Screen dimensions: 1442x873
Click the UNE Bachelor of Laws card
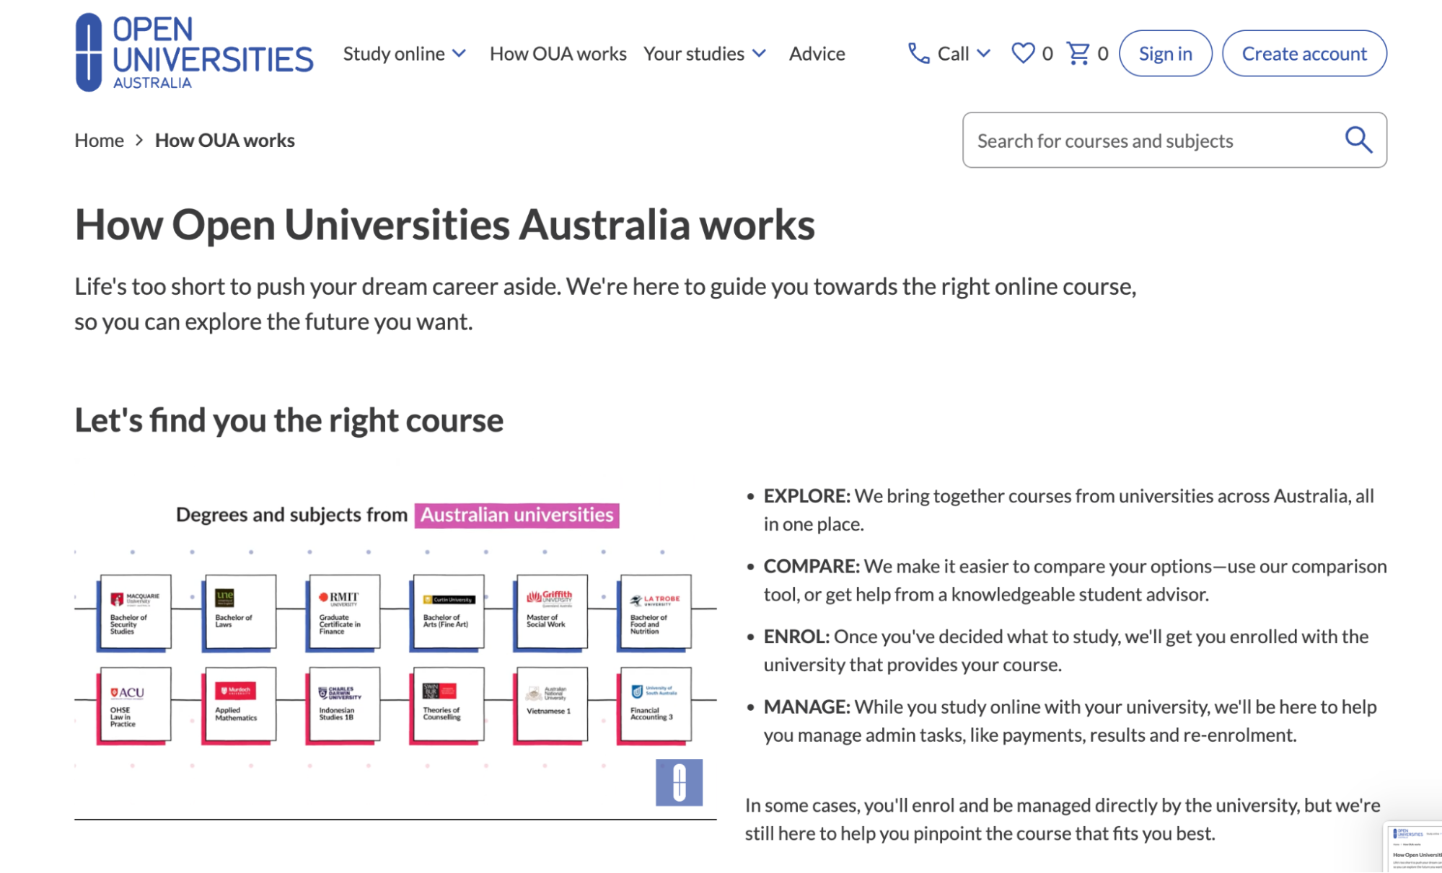[x=239, y=612]
